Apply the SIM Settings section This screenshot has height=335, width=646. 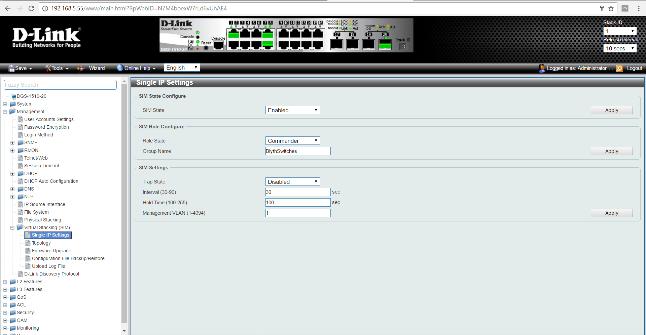(611, 213)
